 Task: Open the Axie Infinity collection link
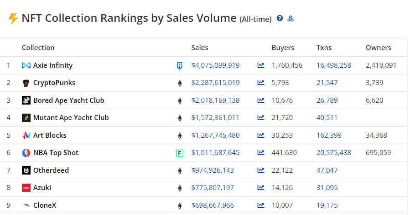click(53, 65)
